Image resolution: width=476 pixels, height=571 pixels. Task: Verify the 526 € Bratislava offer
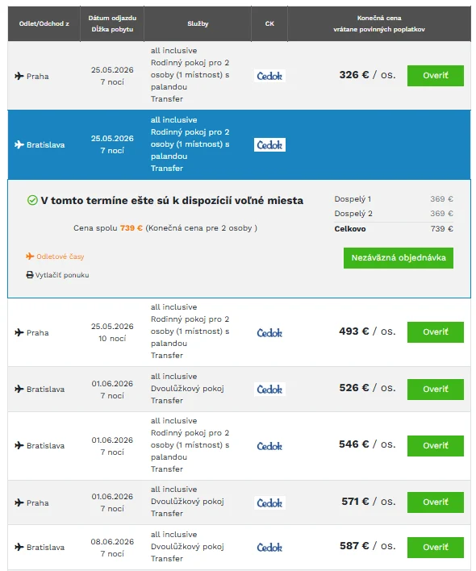(x=436, y=390)
